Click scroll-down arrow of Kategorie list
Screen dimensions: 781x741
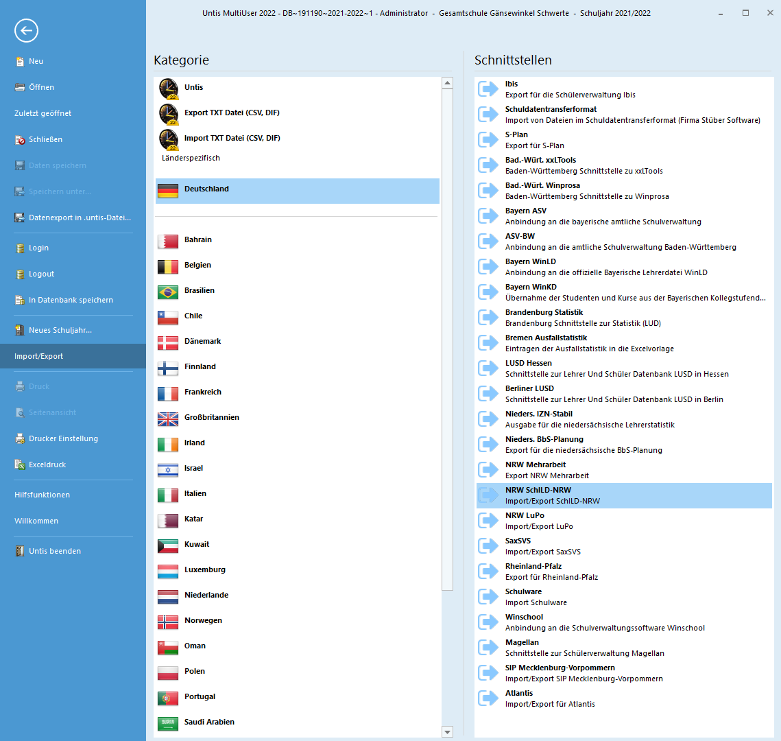pyautogui.click(x=447, y=731)
